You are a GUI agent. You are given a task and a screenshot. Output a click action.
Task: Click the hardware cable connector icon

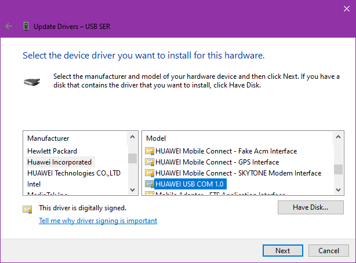[32, 82]
